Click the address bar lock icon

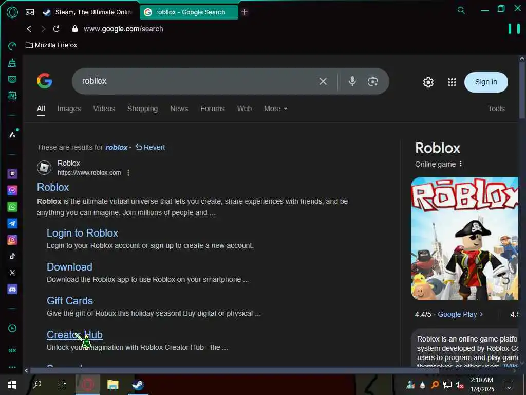(75, 29)
